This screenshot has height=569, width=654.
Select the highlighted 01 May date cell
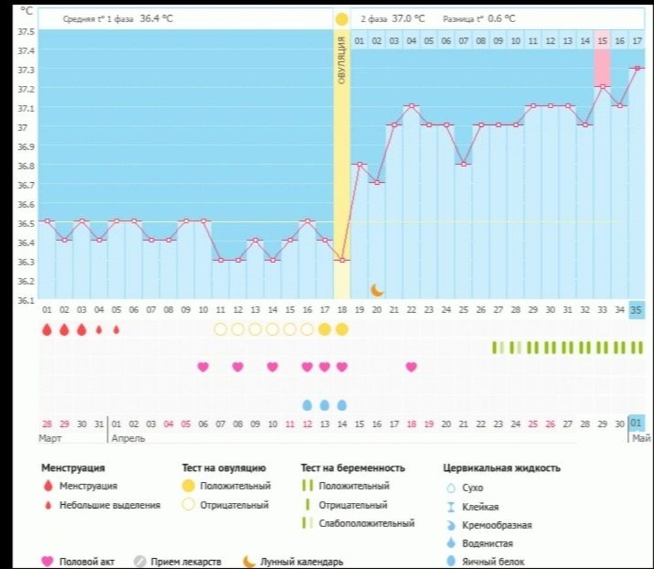[x=636, y=424]
